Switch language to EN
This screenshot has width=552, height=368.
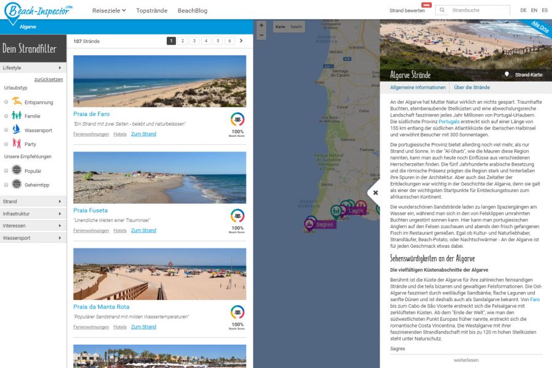[534, 10]
